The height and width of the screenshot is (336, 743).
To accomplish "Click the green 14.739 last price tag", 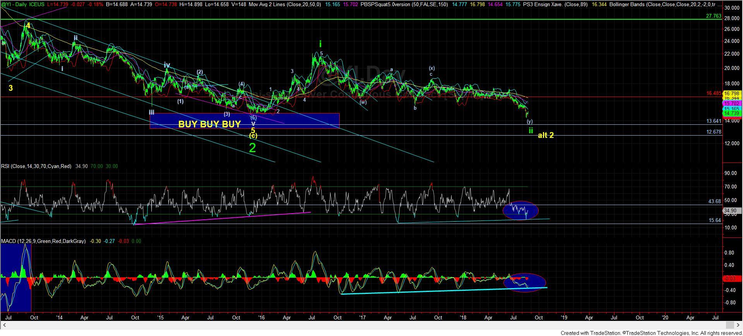I will tap(731, 114).
